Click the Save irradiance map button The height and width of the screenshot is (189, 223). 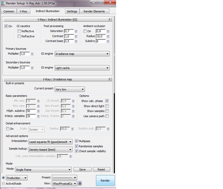pyautogui.click(x=83, y=169)
